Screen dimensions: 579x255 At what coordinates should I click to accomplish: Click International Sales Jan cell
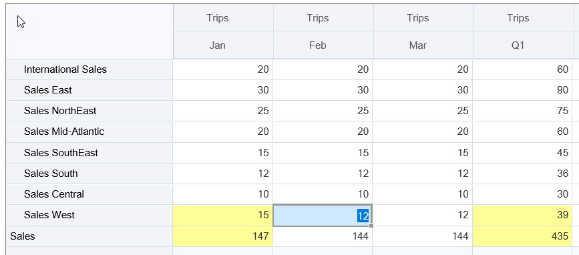(222, 69)
